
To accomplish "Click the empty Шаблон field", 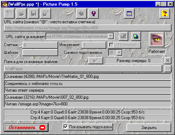I will point(40,53).
